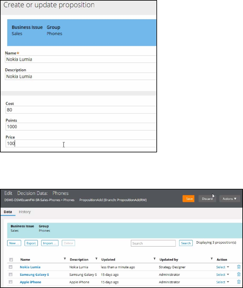Click the Updated by column header
The image size is (243, 288).
[x=169, y=259]
